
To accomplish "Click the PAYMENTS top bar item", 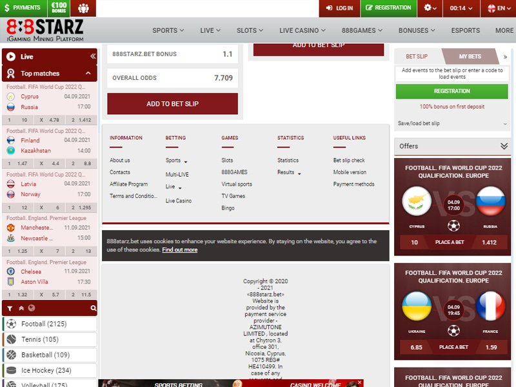I will pos(23,8).
